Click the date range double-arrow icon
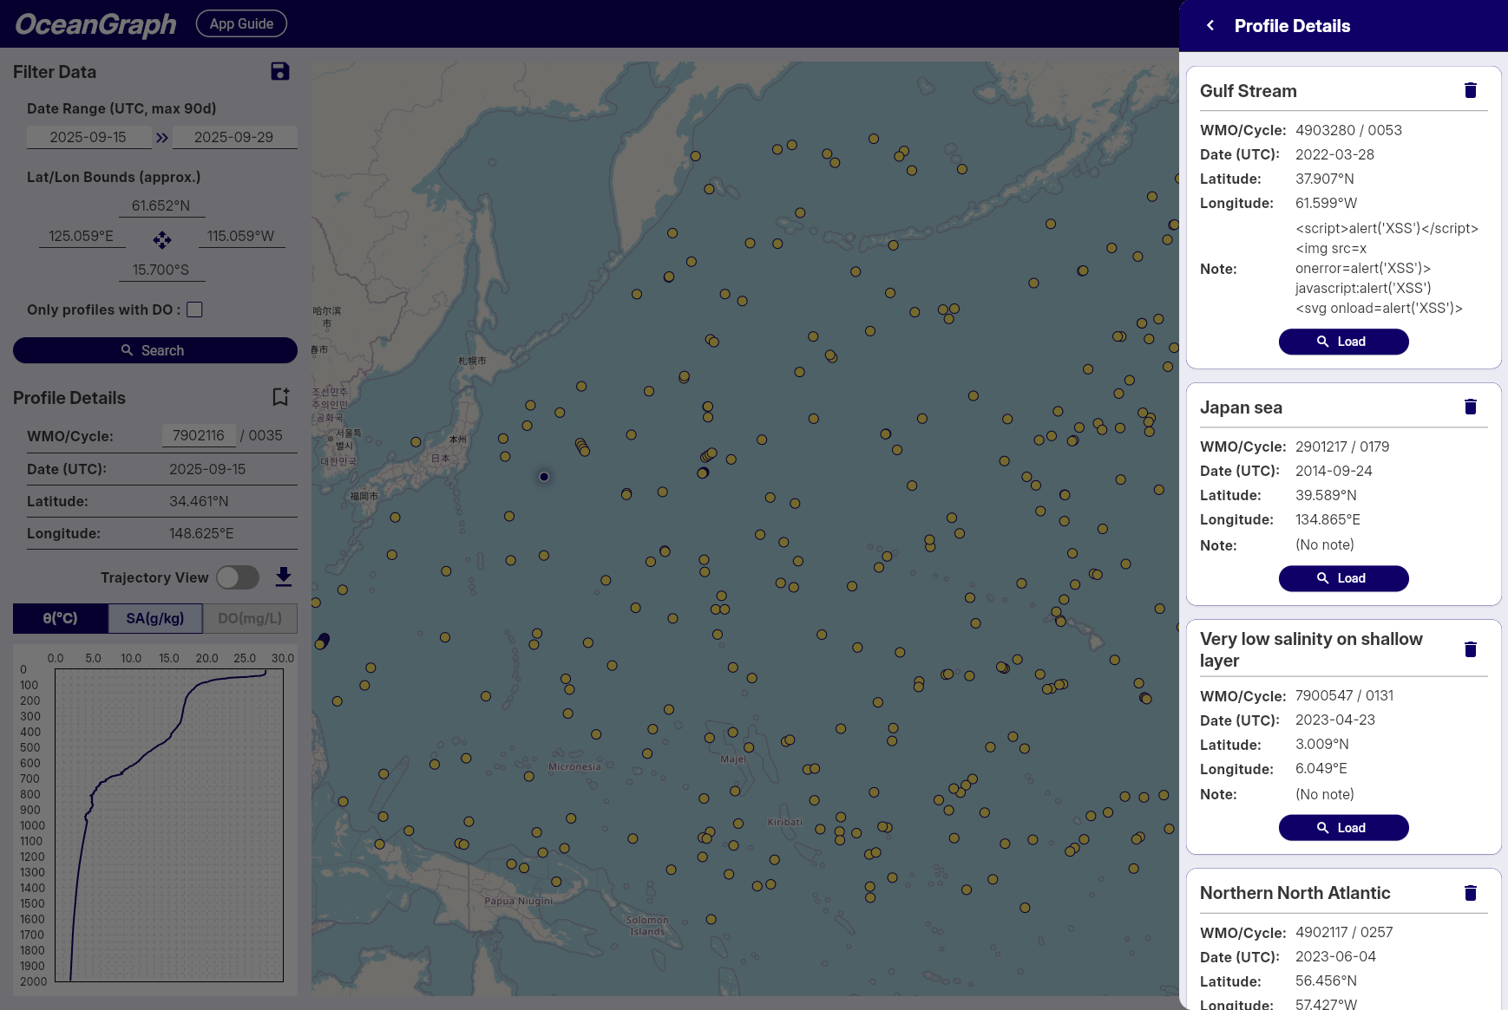This screenshot has height=1010, width=1508. (162, 138)
